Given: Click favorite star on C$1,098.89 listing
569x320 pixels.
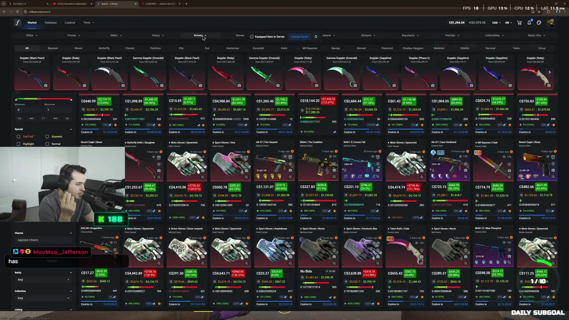Looking at the screenshot, I should point(160,125).
